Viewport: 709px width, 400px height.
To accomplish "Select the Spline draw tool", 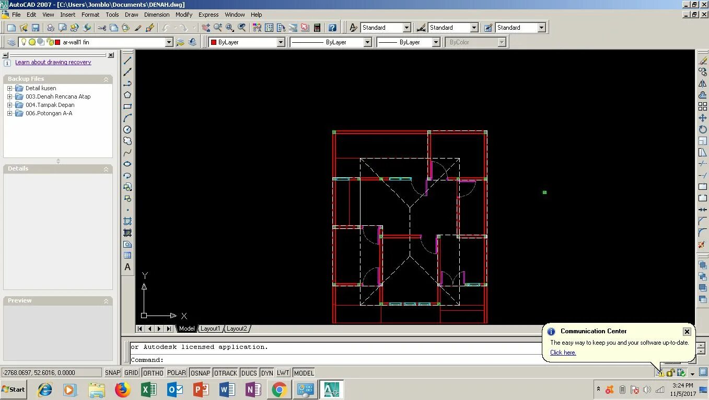I will [127, 152].
